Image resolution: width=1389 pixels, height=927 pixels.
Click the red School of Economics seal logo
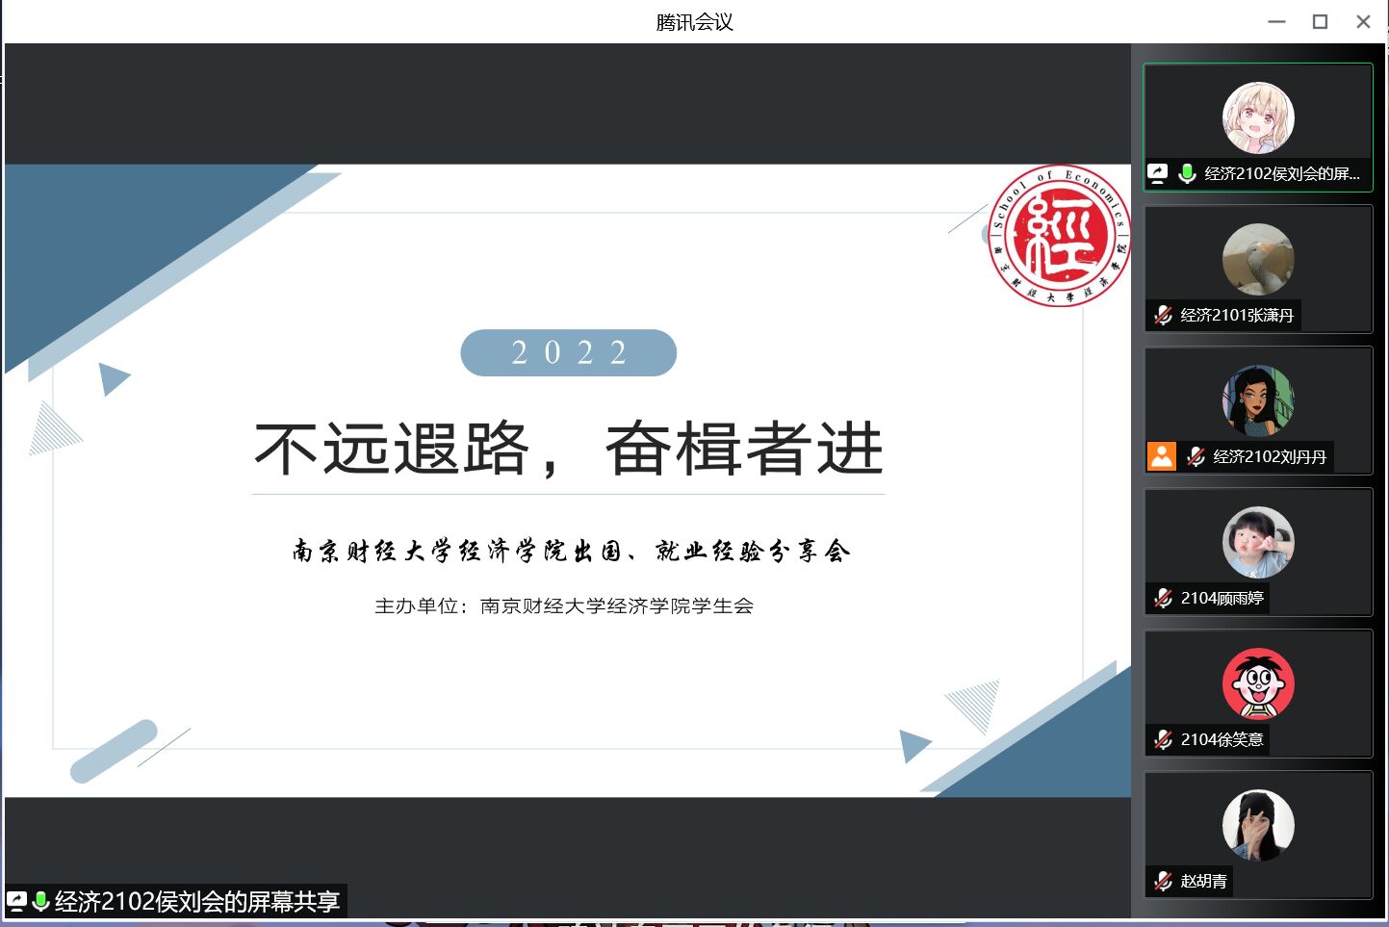1059,236
